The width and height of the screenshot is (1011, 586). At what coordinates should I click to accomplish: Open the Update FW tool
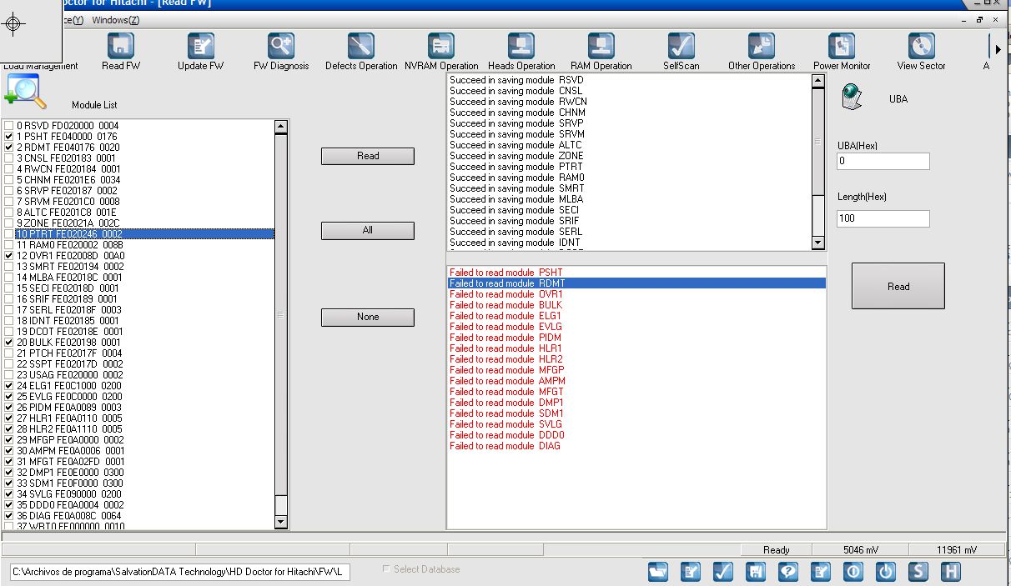point(200,52)
